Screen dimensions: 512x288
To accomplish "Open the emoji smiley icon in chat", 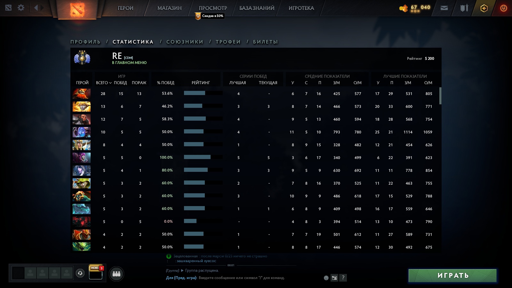I will click(326, 278).
